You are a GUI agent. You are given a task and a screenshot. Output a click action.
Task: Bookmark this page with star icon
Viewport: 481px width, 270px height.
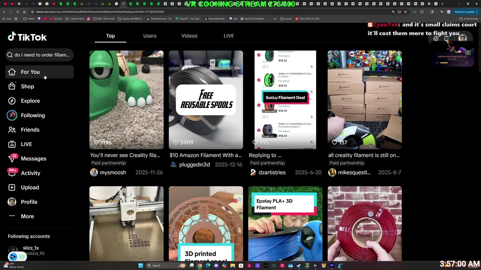click(x=405, y=12)
